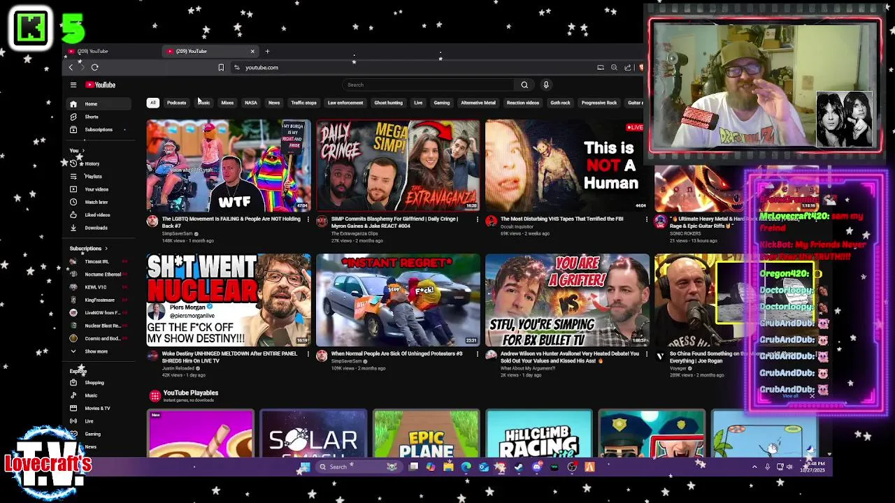Select the Podcasts filter chip
Screen dimensions: 895x503
176,103
